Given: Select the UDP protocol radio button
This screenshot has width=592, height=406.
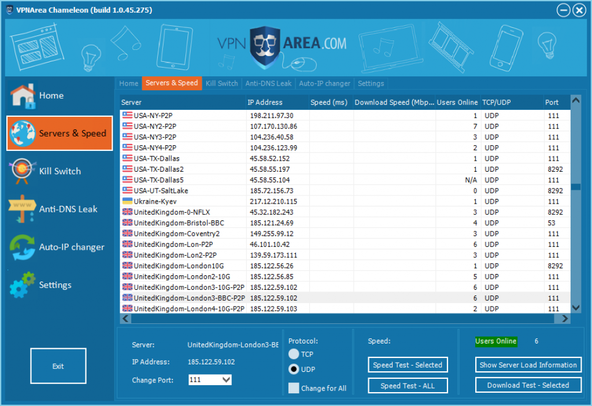Looking at the screenshot, I should pos(294,369).
